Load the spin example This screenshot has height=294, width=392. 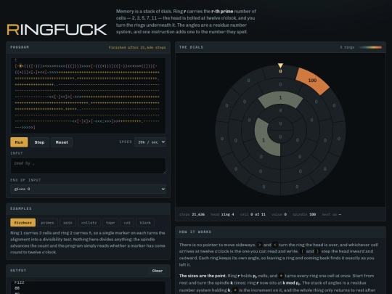tap(68, 223)
